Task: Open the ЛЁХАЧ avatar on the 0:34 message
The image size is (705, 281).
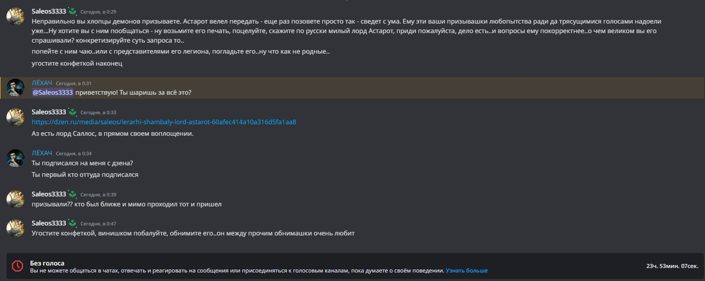Action: click(x=15, y=158)
